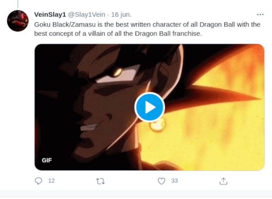Open the VeinSlay1 display name link
Image resolution: width=272 pixels, height=199 pixels.
click(50, 14)
